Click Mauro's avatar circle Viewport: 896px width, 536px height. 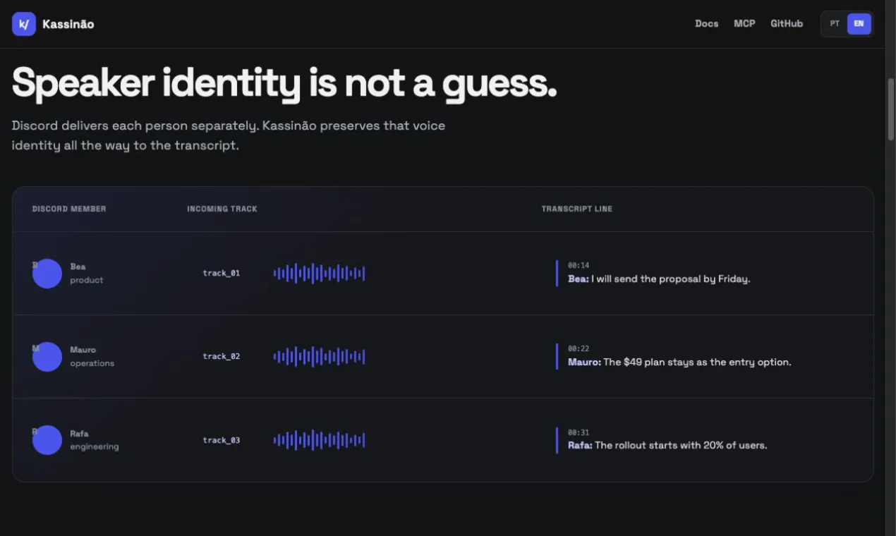click(47, 357)
